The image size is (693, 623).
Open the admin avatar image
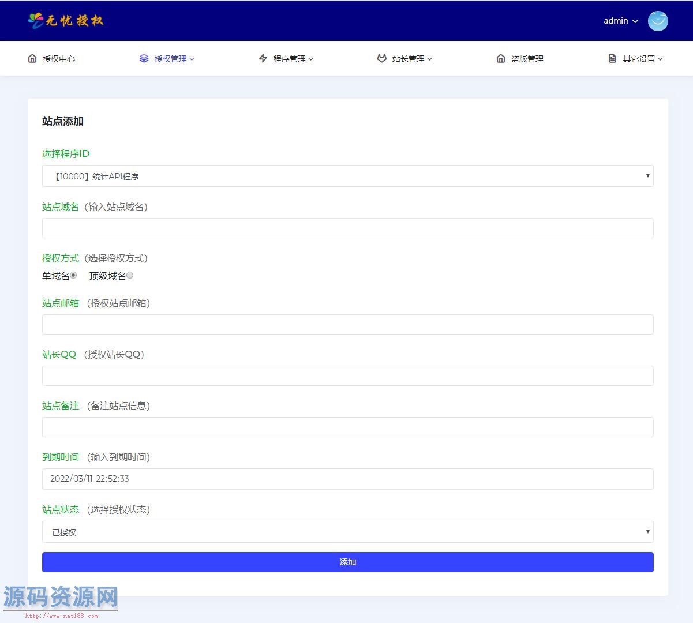click(658, 21)
